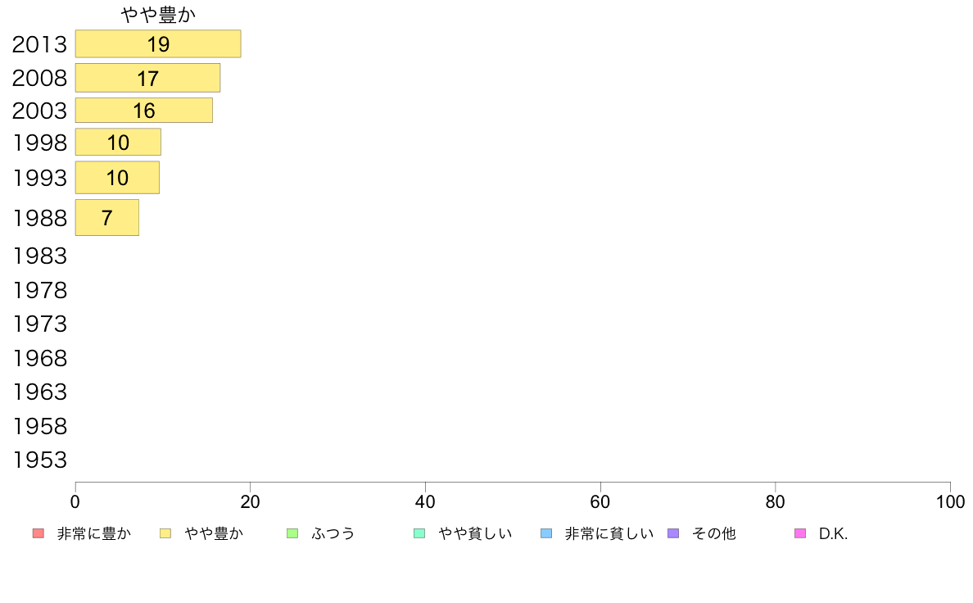Select the 1998 bar showing 10
Screen dimensions: 973x603
[x=118, y=143]
